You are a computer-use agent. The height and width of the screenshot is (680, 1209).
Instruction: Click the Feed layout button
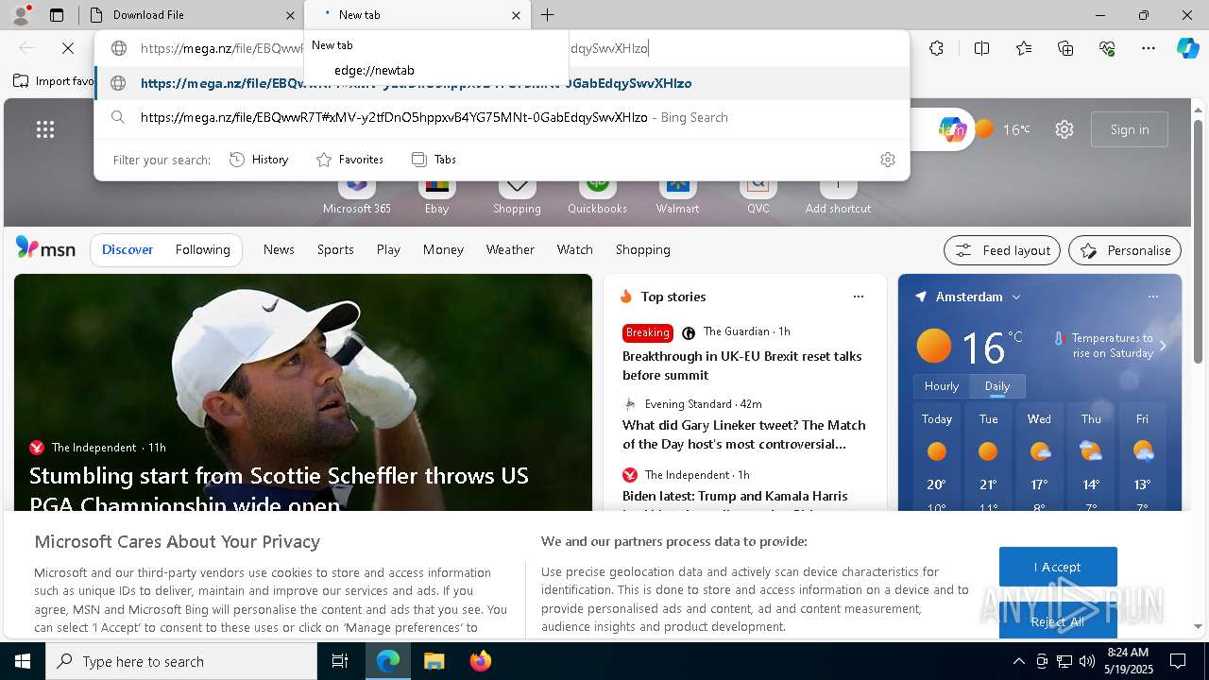click(x=1002, y=250)
